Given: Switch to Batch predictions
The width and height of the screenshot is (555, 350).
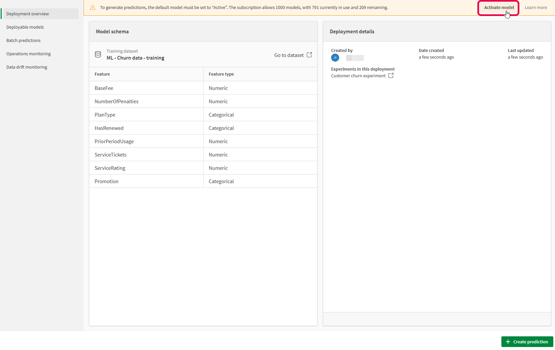Looking at the screenshot, I should click(23, 40).
